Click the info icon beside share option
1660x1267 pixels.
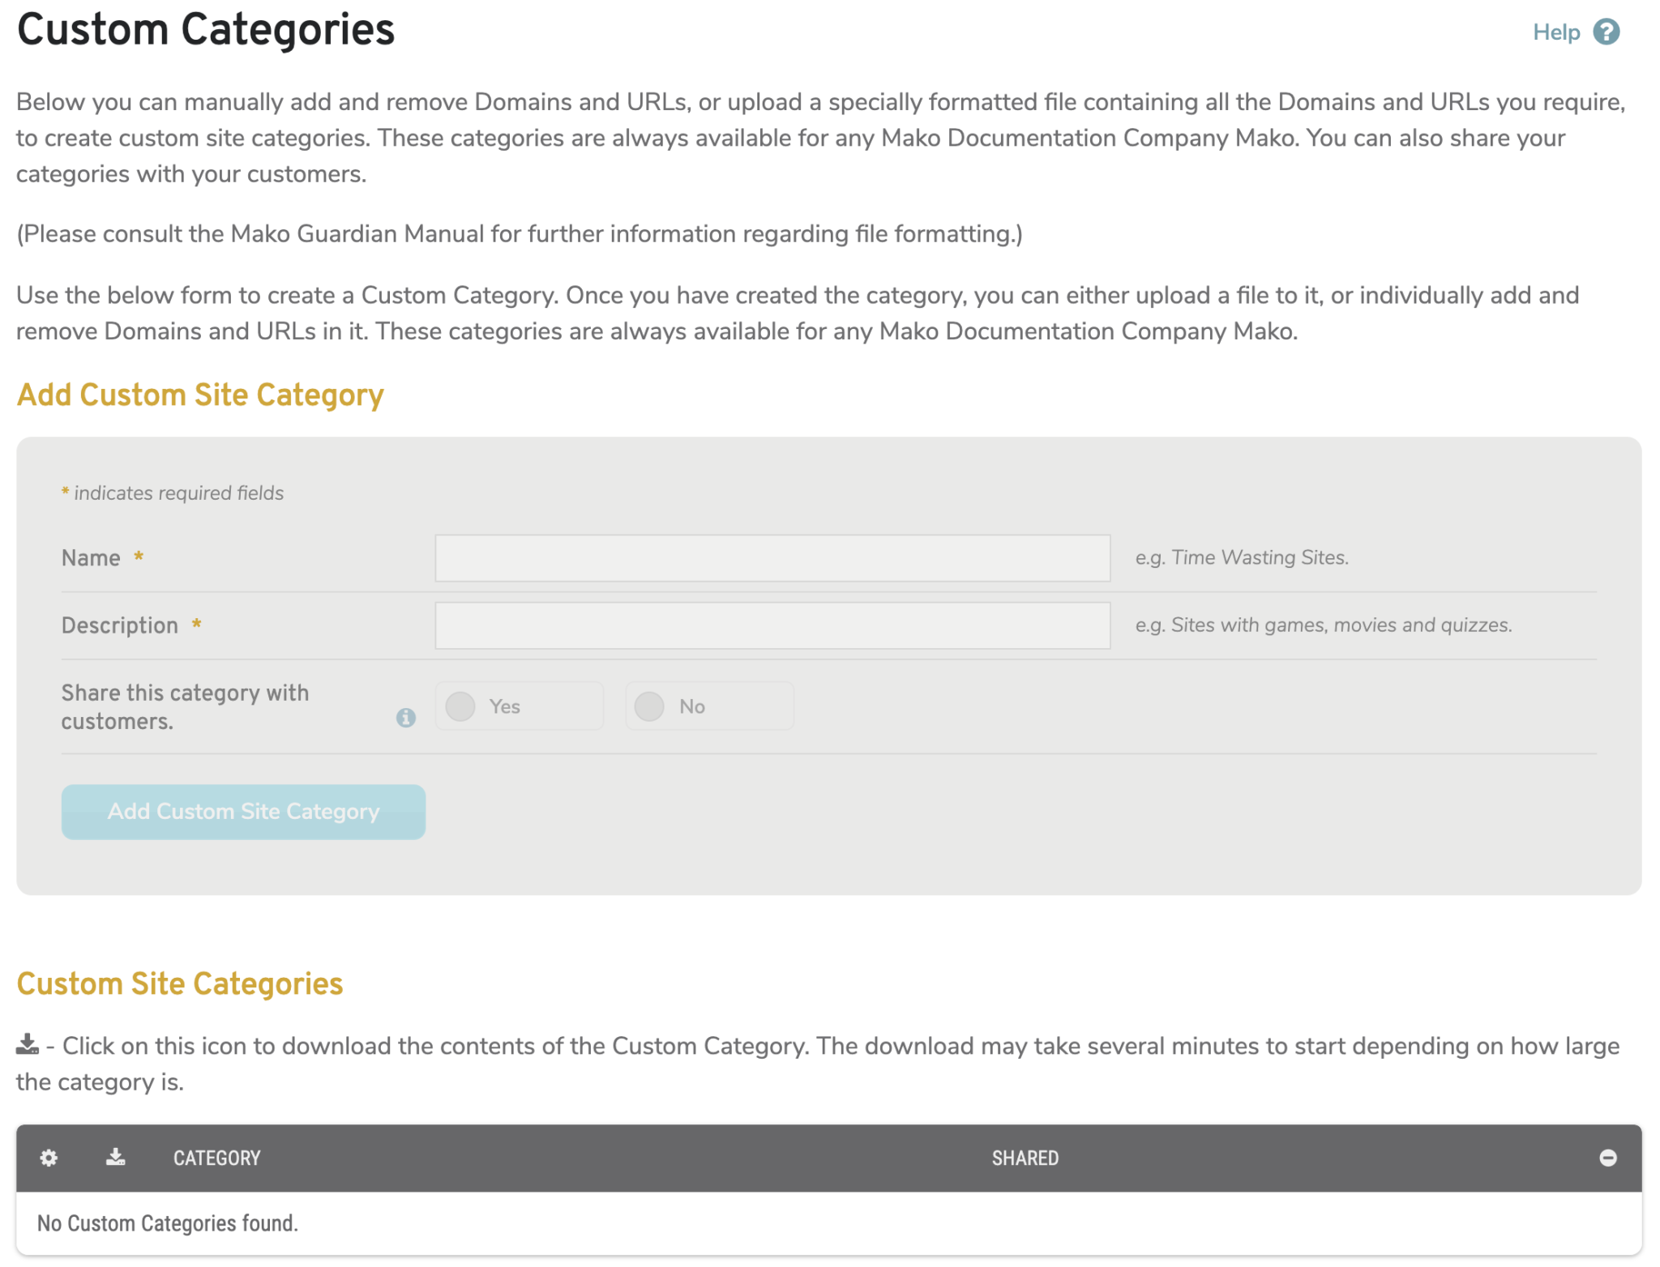406,717
